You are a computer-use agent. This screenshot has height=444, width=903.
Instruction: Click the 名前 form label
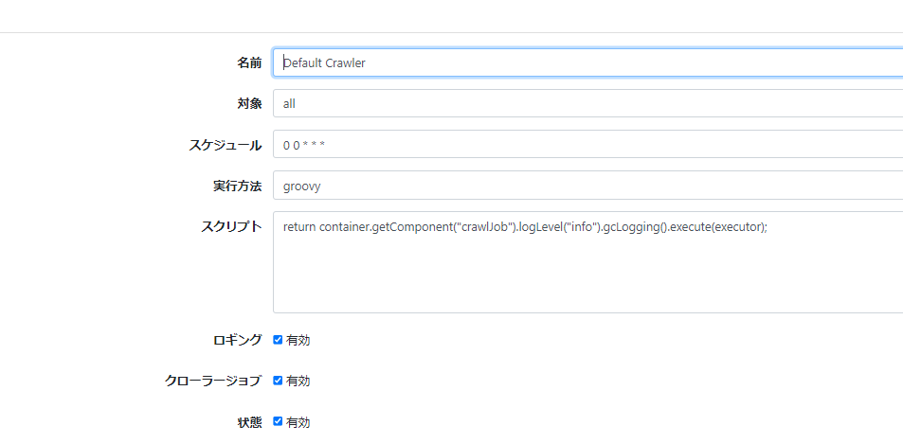(248, 62)
